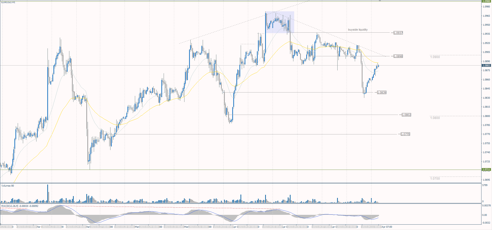Click the 1.0830 value on price scale
This screenshot has height=230, width=492.
pyautogui.click(x=486, y=98)
